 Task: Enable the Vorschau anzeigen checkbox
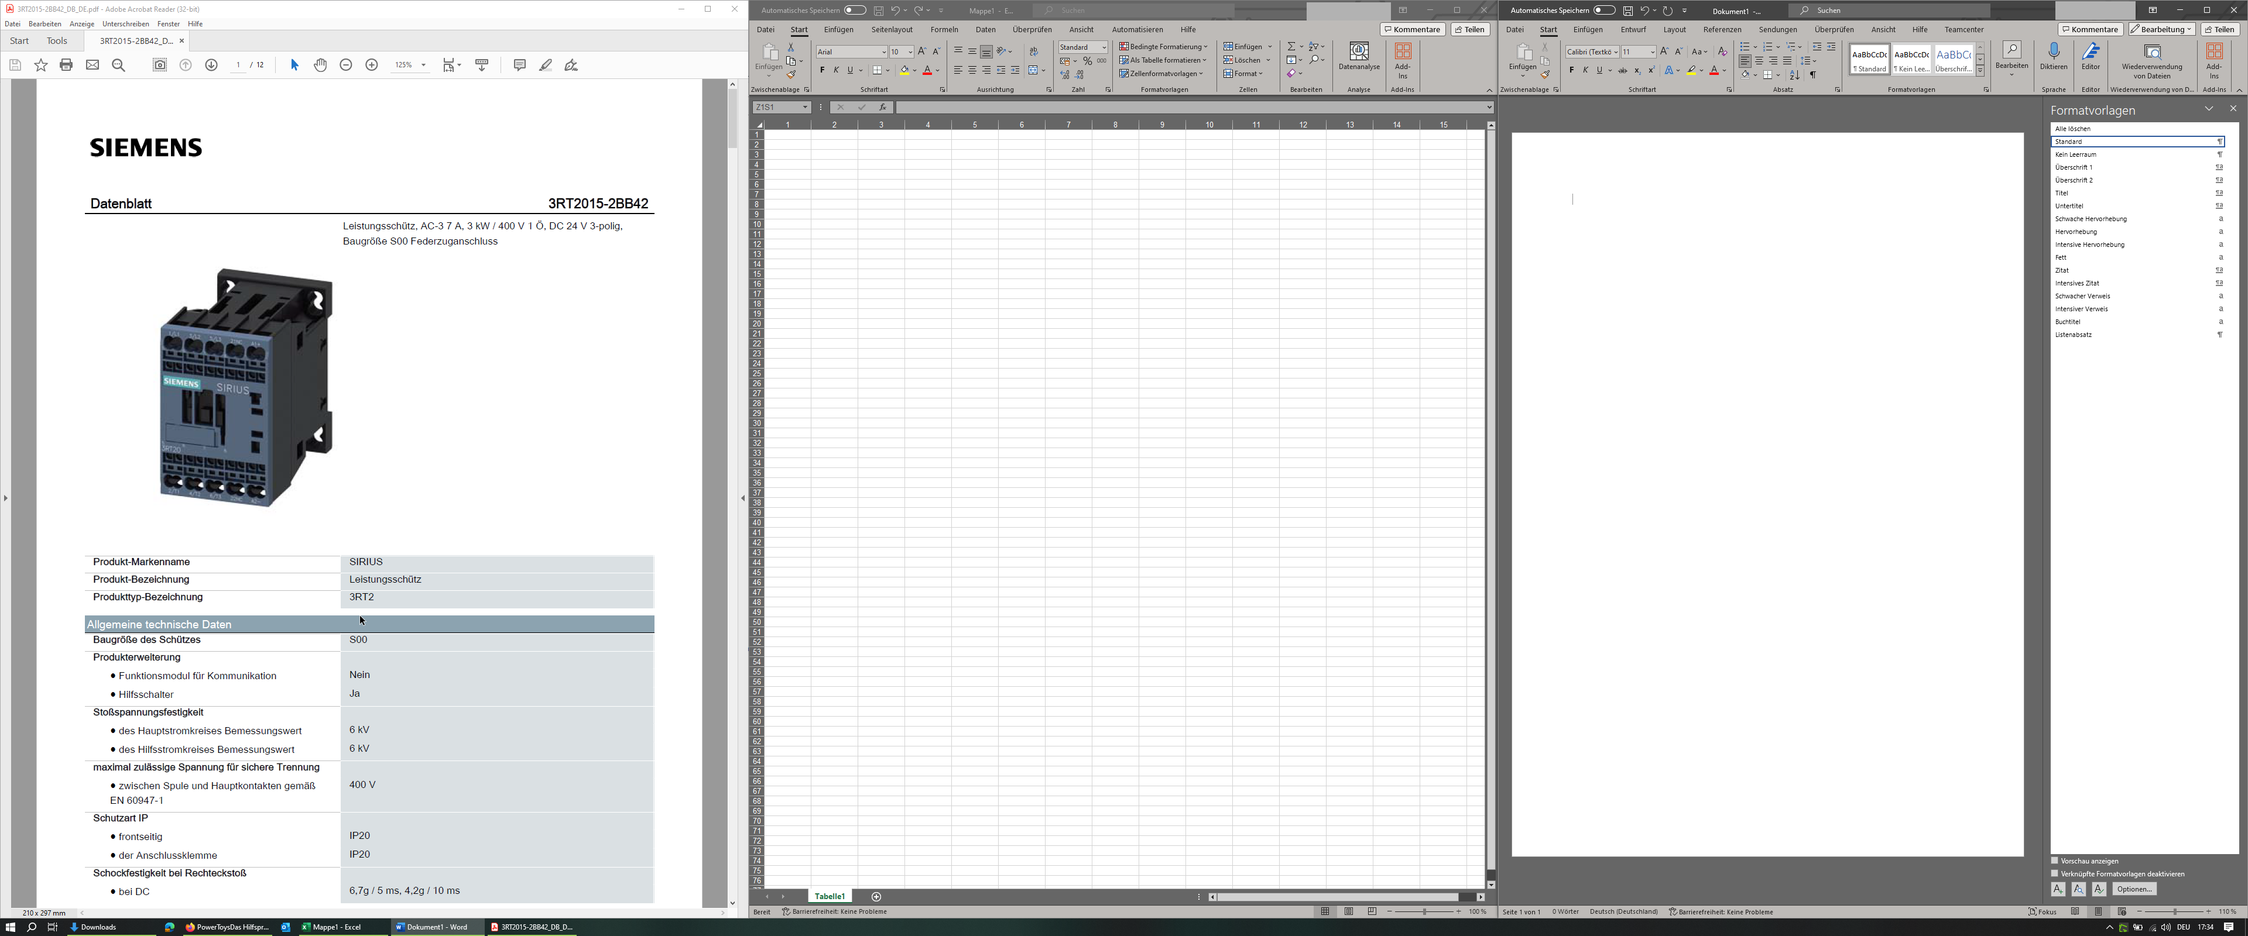[2055, 861]
